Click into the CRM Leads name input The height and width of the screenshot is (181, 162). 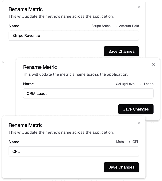click(x=88, y=94)
